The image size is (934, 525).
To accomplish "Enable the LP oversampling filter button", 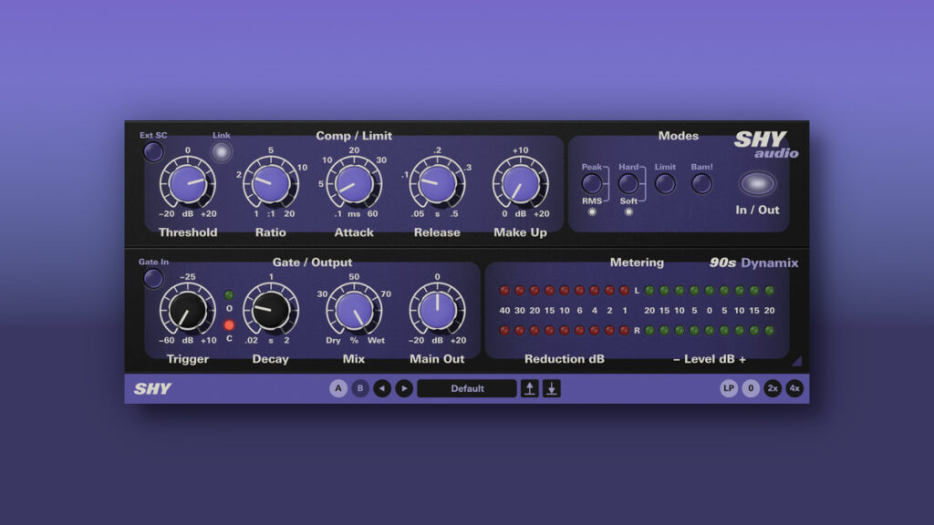I will tap(729, 388).
